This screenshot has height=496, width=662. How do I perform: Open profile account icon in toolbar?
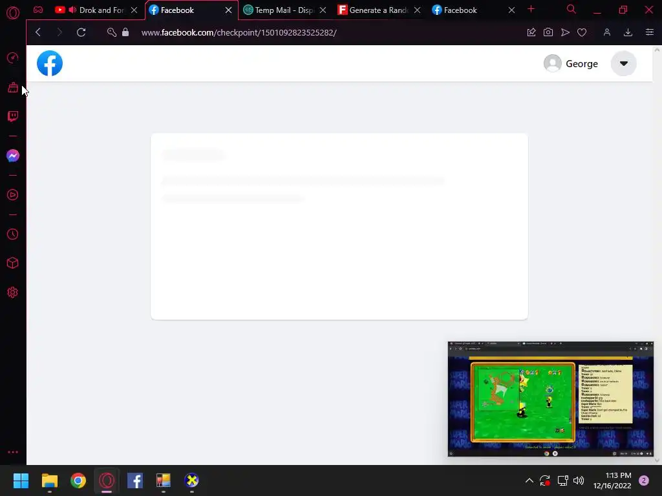[x=607, y=32]
